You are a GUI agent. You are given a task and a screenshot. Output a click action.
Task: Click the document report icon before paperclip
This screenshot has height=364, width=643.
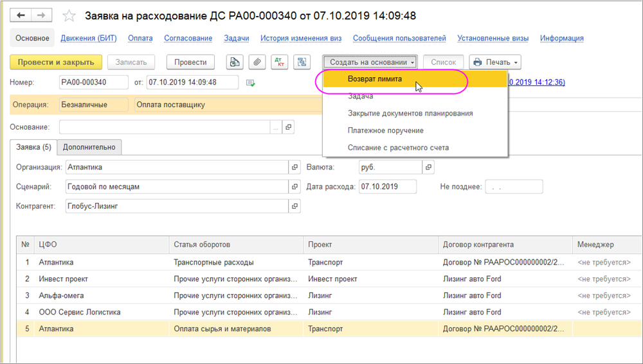point(235,62)
